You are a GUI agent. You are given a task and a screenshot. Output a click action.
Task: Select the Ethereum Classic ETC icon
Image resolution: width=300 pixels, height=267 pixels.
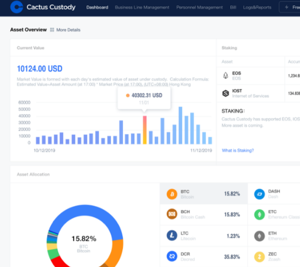pyautogui.click(x=259, y=215)
